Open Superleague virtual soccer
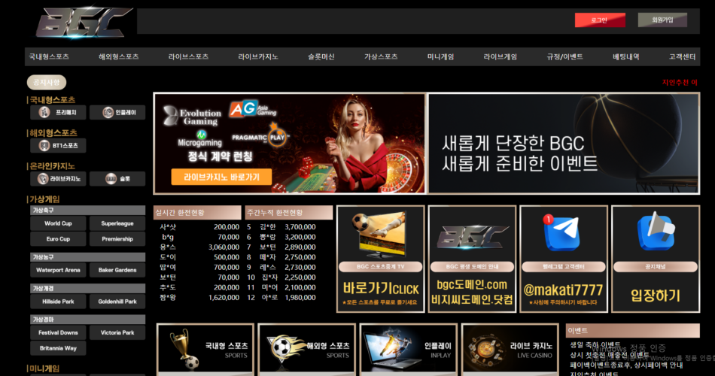 pos(117,224)
